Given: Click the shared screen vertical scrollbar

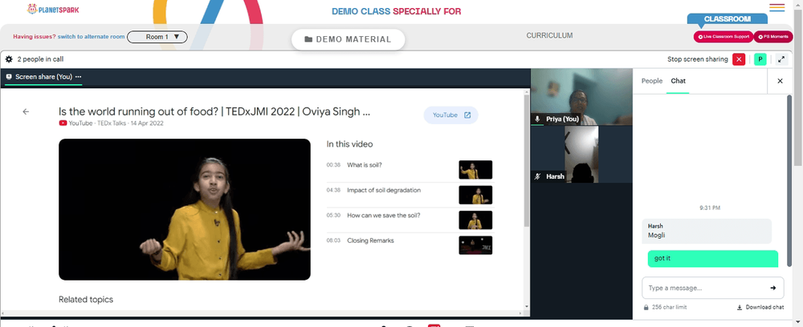Looking at the screenshot, I should 527,161.
